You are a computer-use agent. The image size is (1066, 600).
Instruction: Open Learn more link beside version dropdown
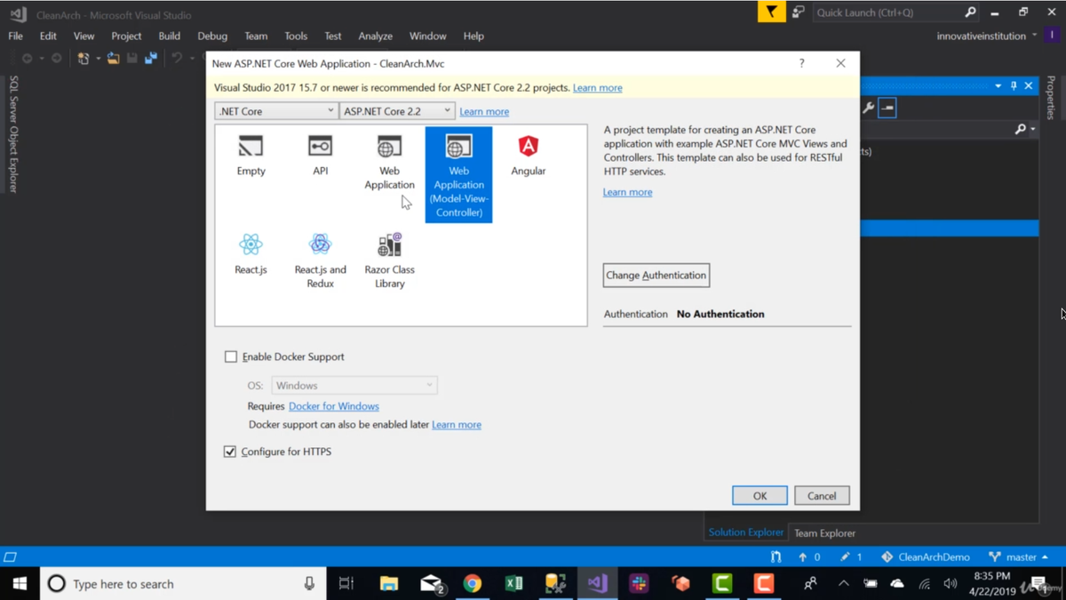tap(484, 111)
